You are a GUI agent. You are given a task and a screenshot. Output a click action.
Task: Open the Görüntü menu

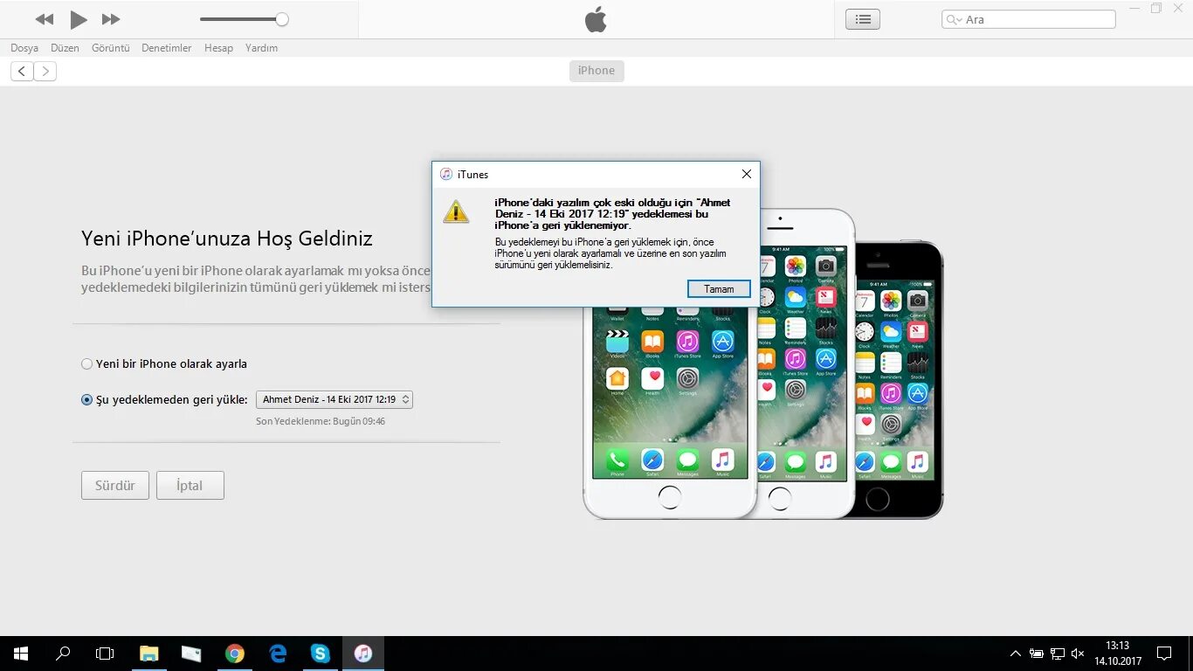click(x=111, y=48)
